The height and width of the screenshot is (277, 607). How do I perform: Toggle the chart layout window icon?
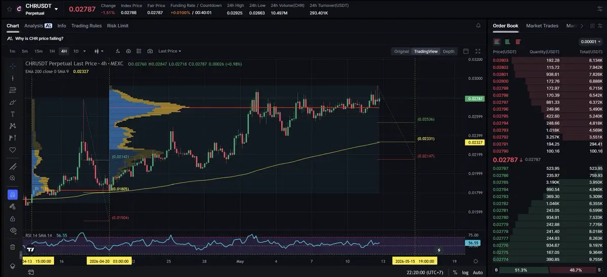466,51
